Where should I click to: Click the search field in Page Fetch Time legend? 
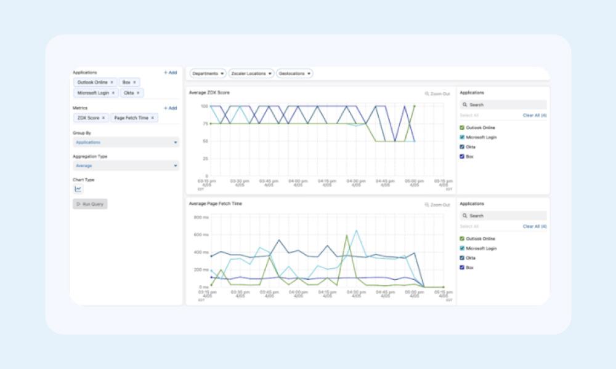click(x=503, y=216)
